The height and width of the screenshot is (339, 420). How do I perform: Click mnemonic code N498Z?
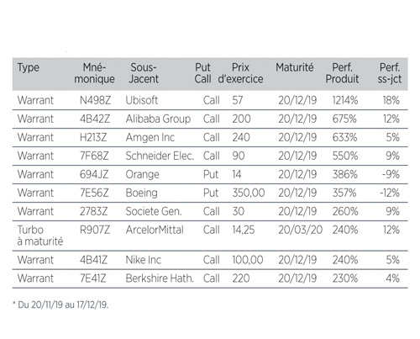pyautogui.click(x=95, y=100)
